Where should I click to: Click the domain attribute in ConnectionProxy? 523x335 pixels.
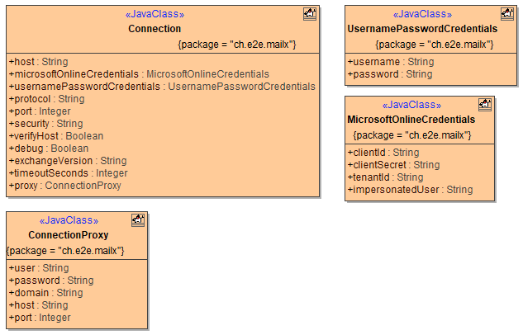[x=45, y=293]
